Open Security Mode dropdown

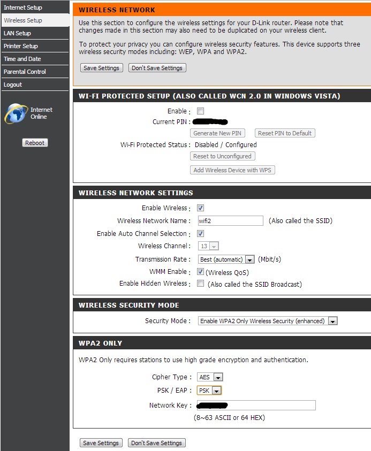[x=268, y=321]
